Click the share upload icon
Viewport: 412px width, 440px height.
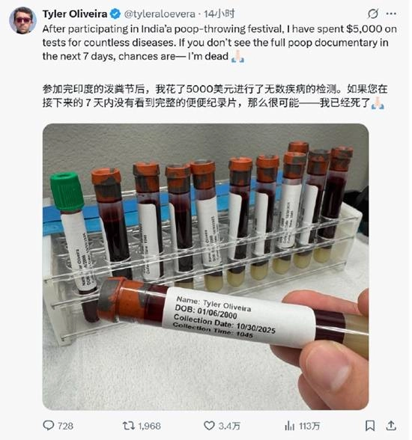click(391, 426)
